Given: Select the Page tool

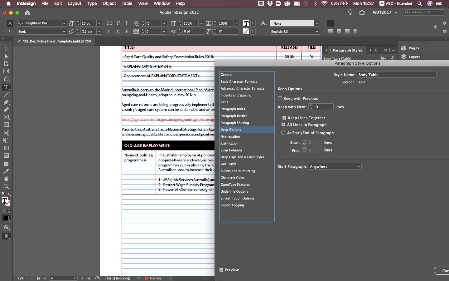Looking at the screenshot, I should 6,64.
